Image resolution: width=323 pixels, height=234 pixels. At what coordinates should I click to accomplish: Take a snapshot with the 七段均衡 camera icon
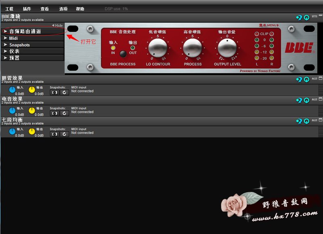(55, 134)
